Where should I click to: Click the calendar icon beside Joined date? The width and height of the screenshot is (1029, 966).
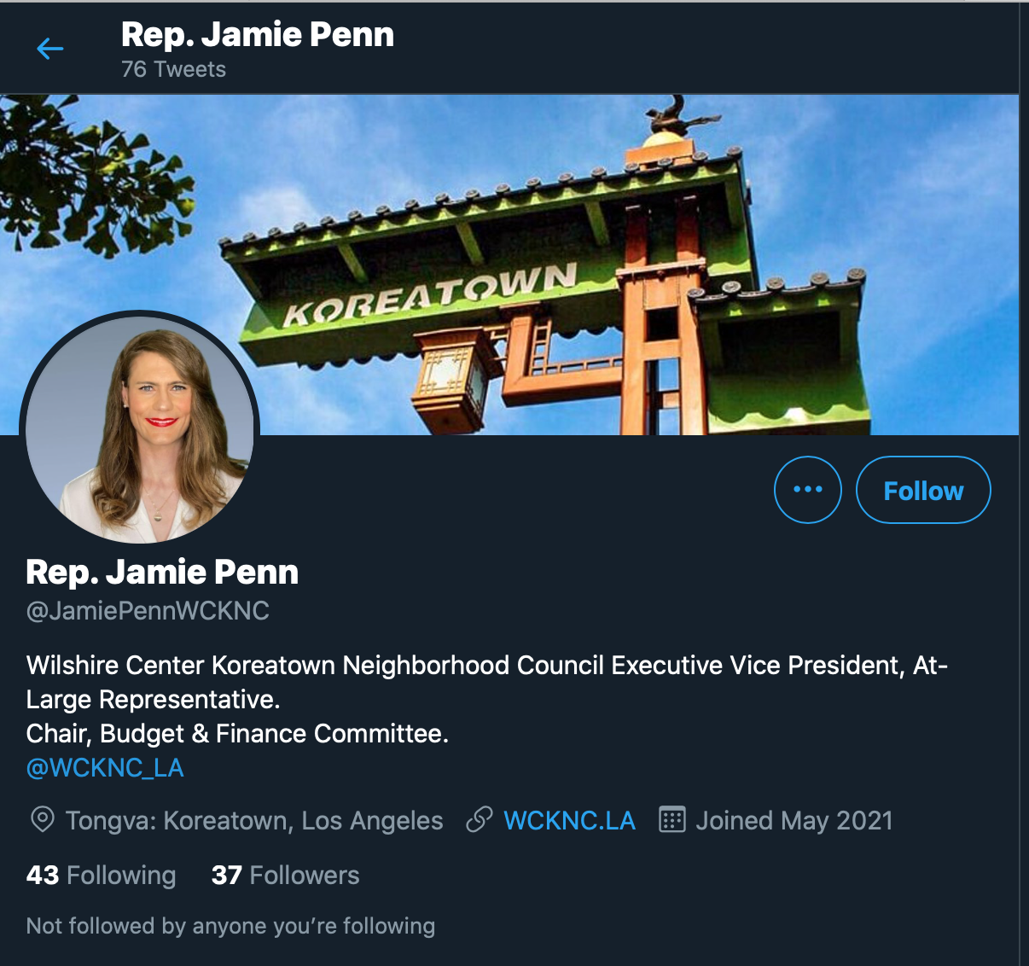tap(672, 820)
